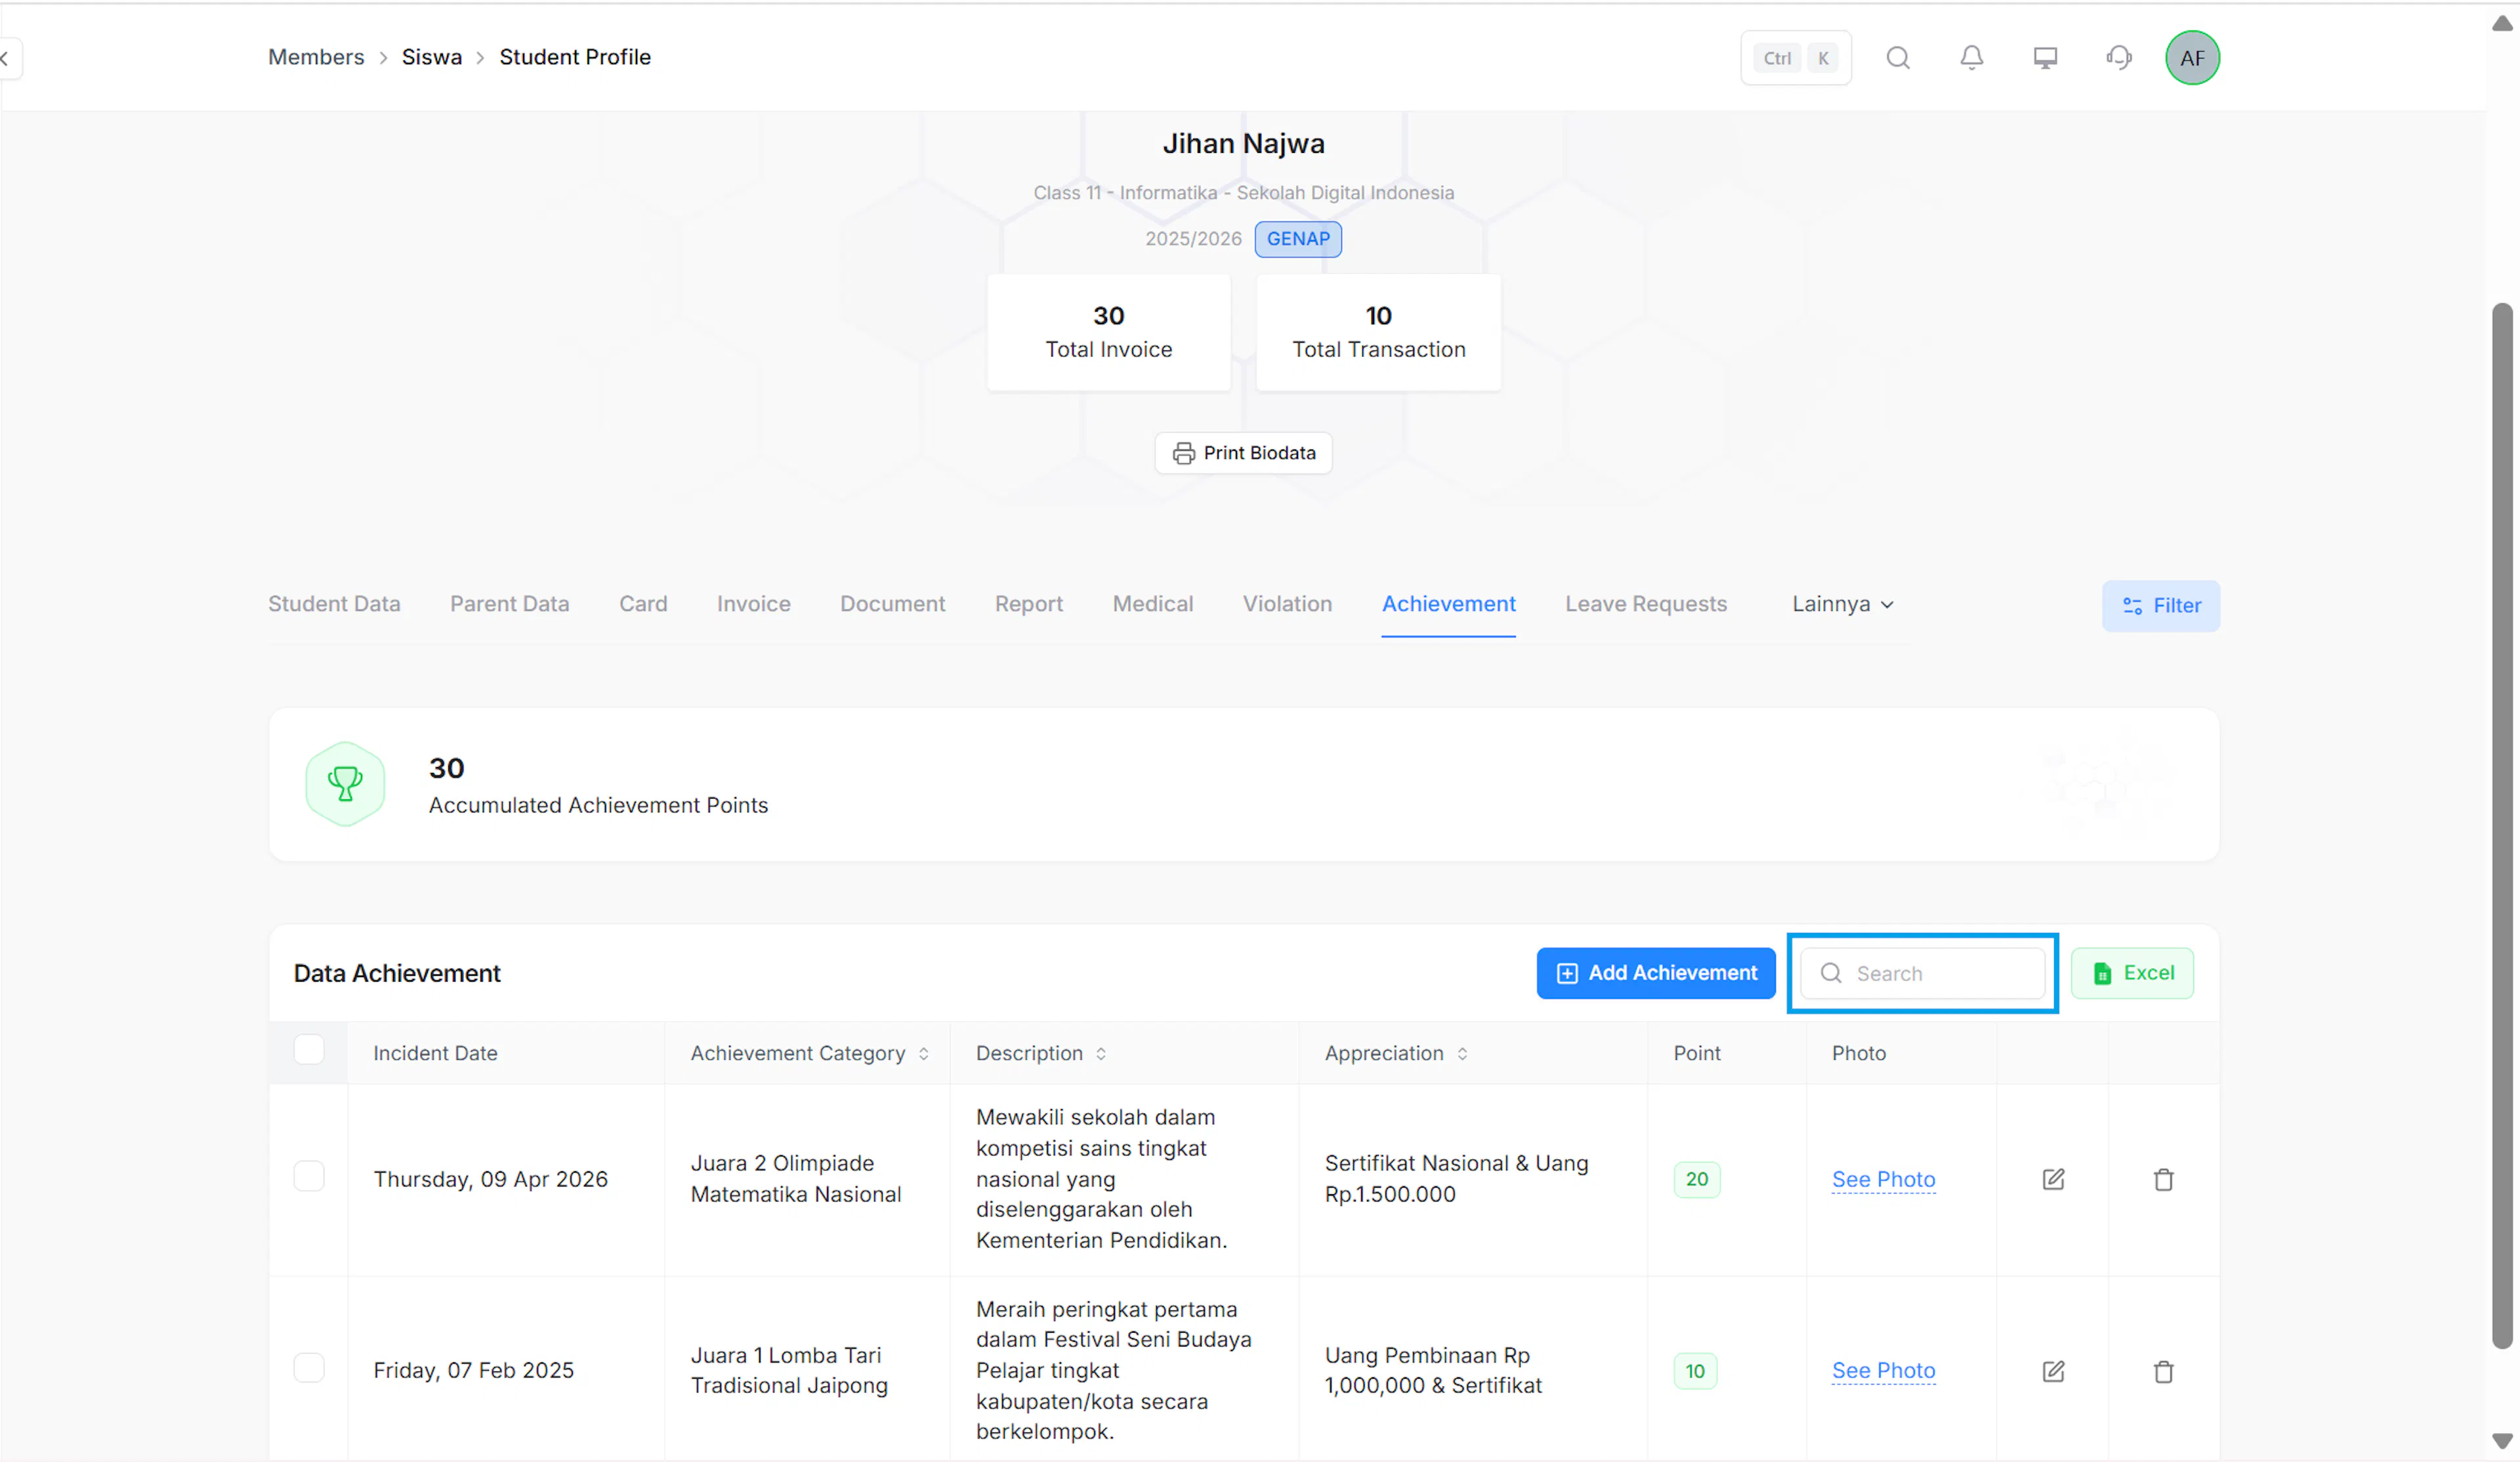This screenshot has width=2520, height=1462.
Task: Open the Leave Requests tab
Action: coord(1645,604)
